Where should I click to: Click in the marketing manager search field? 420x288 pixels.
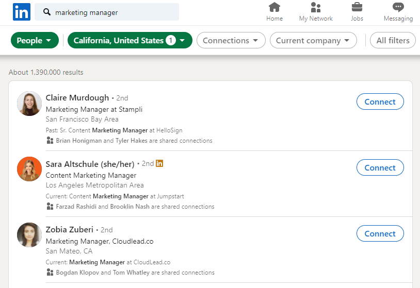[x=114, y=12]
